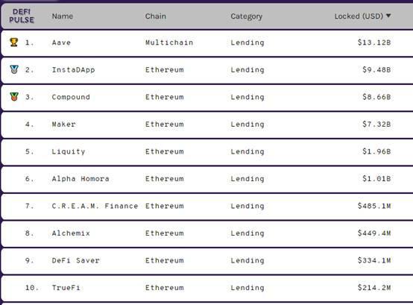Click the DEFI PULSE logo in the header
Viewport: 413px width, 305px height.
click(22, 16)
